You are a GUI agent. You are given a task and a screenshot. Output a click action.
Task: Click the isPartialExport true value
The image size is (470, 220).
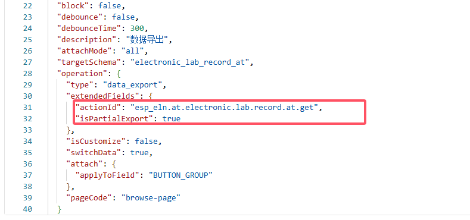(x=172, y=119)
